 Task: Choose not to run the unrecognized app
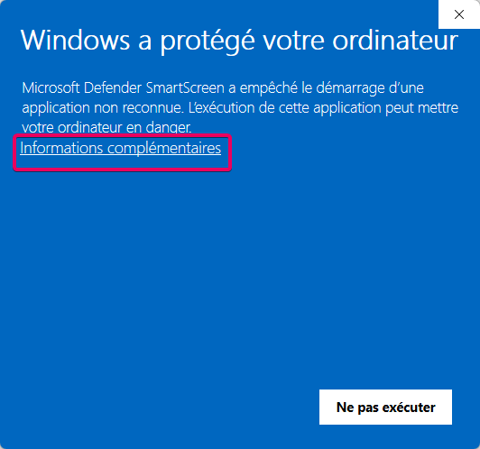[x=385, y=407]
